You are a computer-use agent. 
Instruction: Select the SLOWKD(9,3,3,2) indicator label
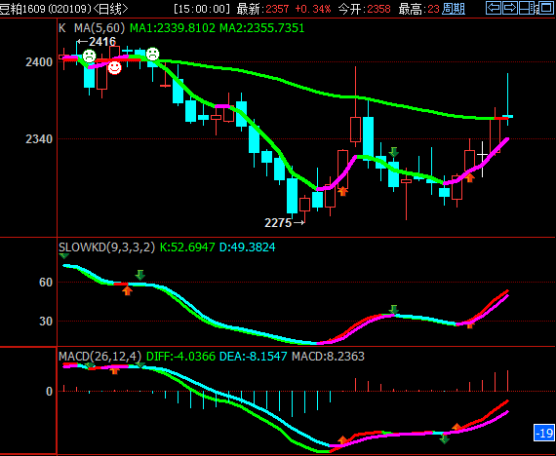[106, 247]
